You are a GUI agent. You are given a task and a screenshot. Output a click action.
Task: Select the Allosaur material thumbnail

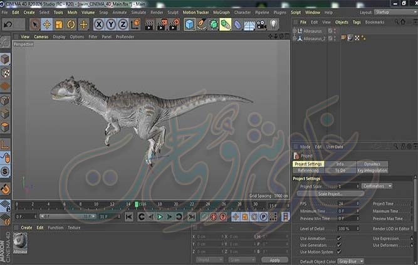(x=21, y=240)
